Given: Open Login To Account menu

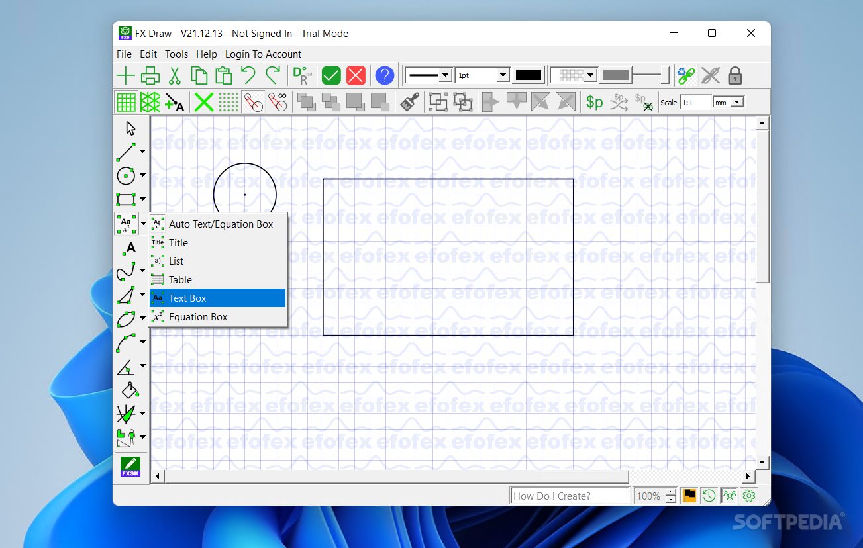Looking at the screenshot, I should click(263, 54).
